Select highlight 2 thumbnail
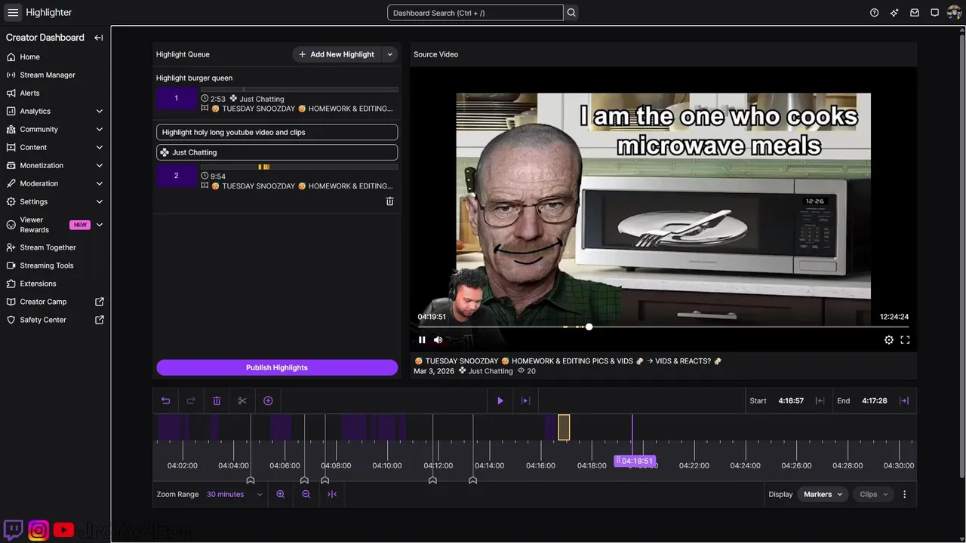This screenshot has height=543, width=966. pos(176,176)
